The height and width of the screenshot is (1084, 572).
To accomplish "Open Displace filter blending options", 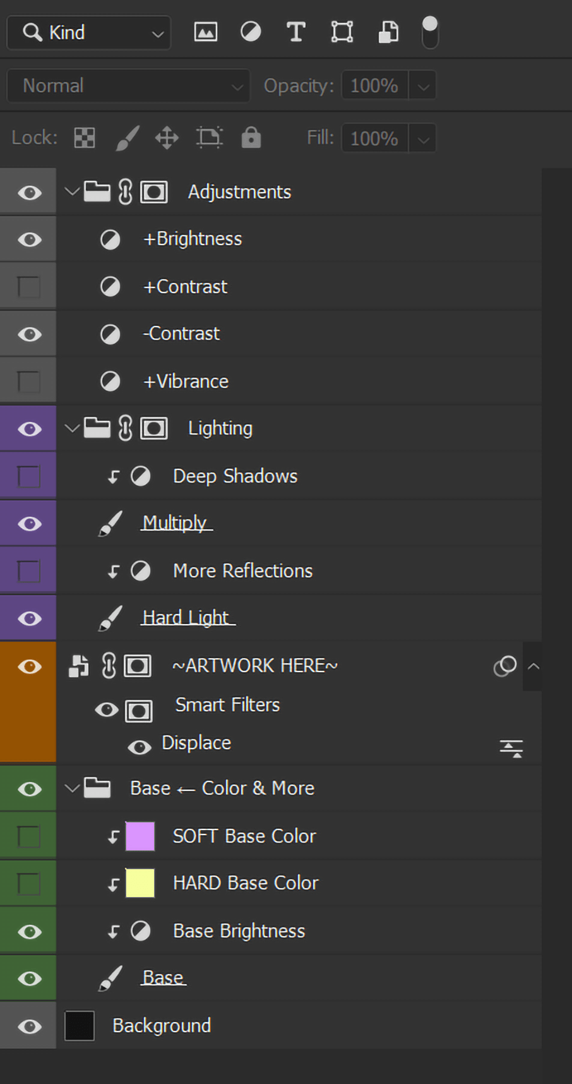I will 511,749.
